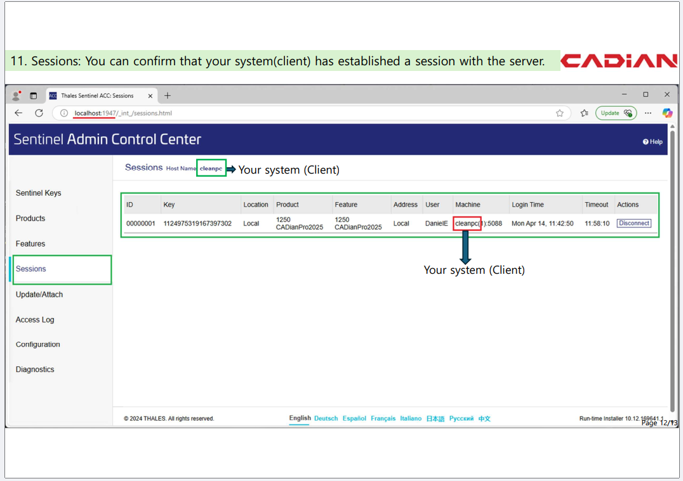The image size is (683, 481).
Task: Open Sentinel Keys in sidebar
Action: pyautogui.click(x=38, y=193)
